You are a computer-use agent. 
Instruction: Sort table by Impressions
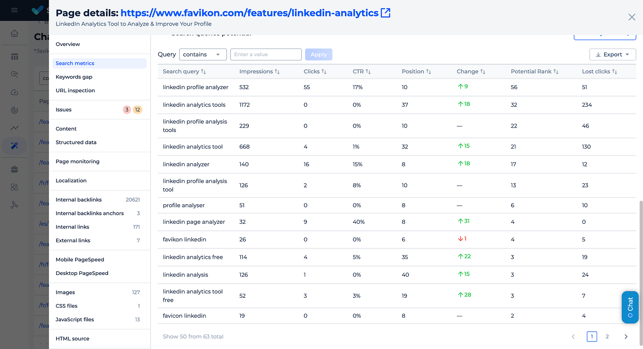[277, 71]
